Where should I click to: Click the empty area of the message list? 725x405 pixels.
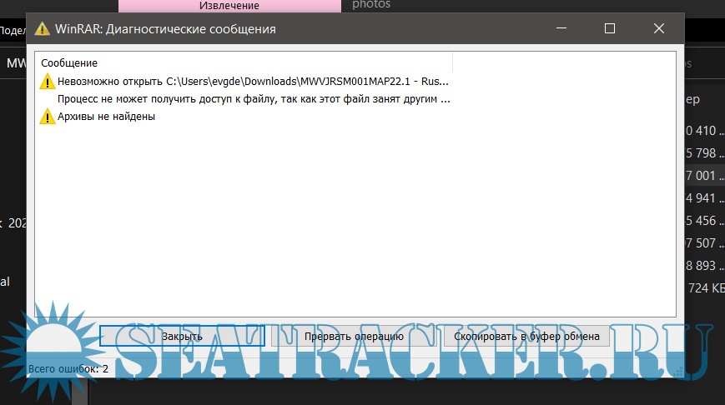[x=355, y=217]
